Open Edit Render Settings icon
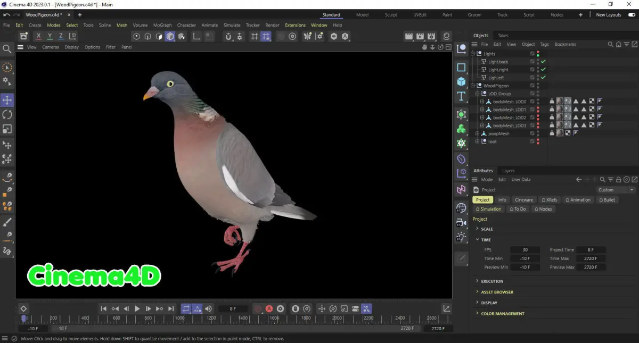 [x=431, y=36]
